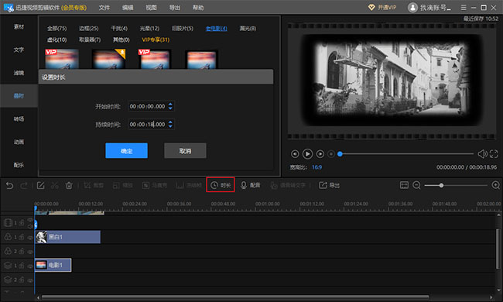The height and width of the screenshot is (302, 503).
Task: Toggle lock on video track 1
Action: point(22,222)
